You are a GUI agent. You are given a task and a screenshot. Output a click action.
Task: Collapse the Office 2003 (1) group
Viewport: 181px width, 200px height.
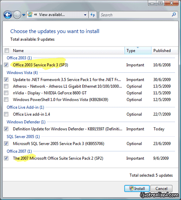pos(19,58)
